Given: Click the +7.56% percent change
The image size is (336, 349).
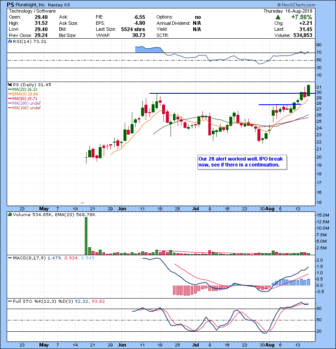Looking at the screenshot, I should 302,17.
